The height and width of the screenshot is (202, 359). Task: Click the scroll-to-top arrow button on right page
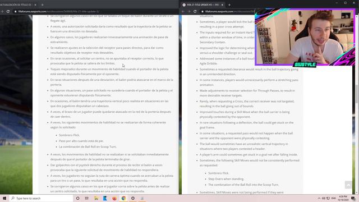pyautogui.click(x=348, y=185)
